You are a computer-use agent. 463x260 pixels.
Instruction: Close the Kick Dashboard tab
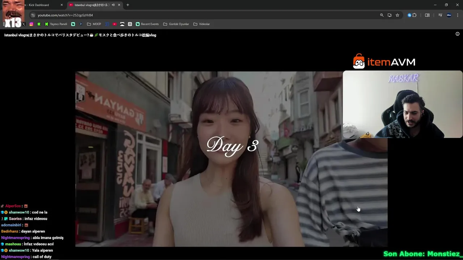pyautogui.click(x=62, y=5)
